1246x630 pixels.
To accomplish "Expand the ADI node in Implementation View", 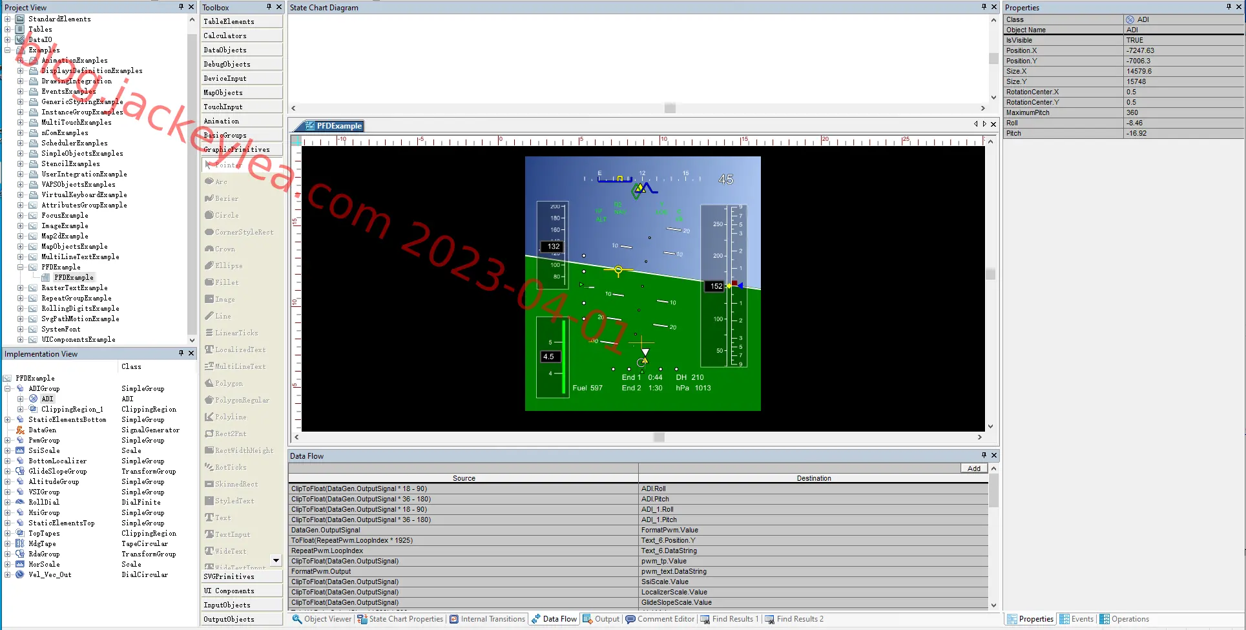I will (20, 399).
